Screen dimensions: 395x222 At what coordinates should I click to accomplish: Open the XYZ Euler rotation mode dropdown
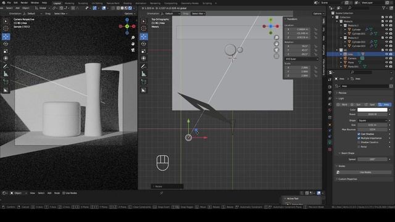tap(302, 59)
